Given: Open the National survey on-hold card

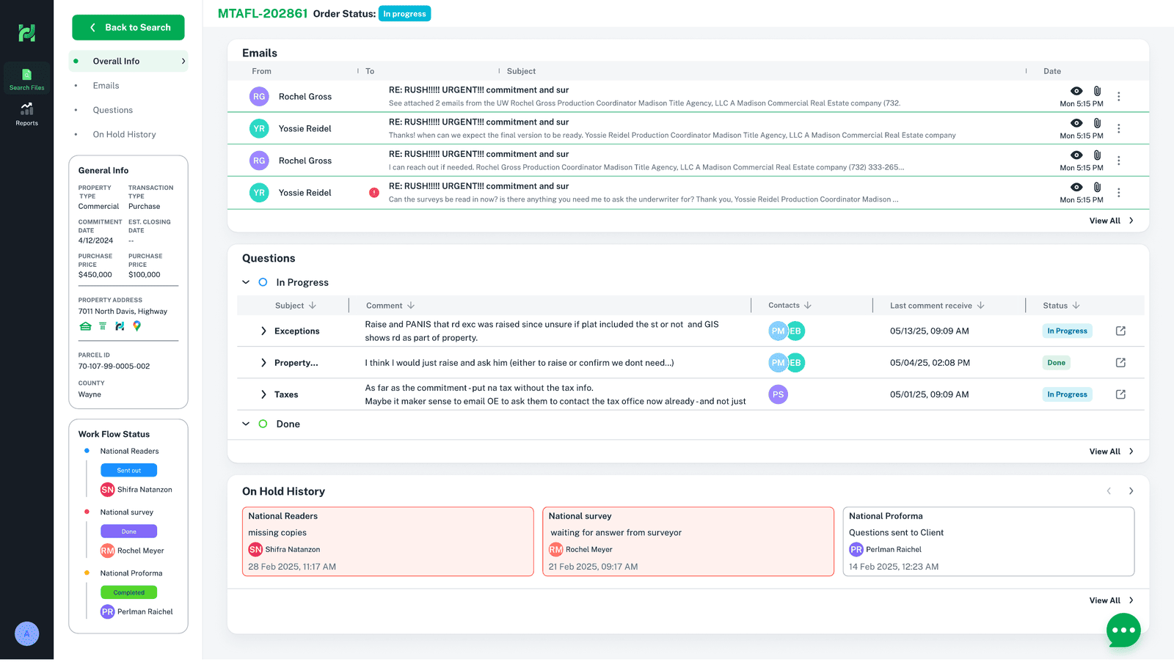Looking at the screenshot, I should coord(688,542).
